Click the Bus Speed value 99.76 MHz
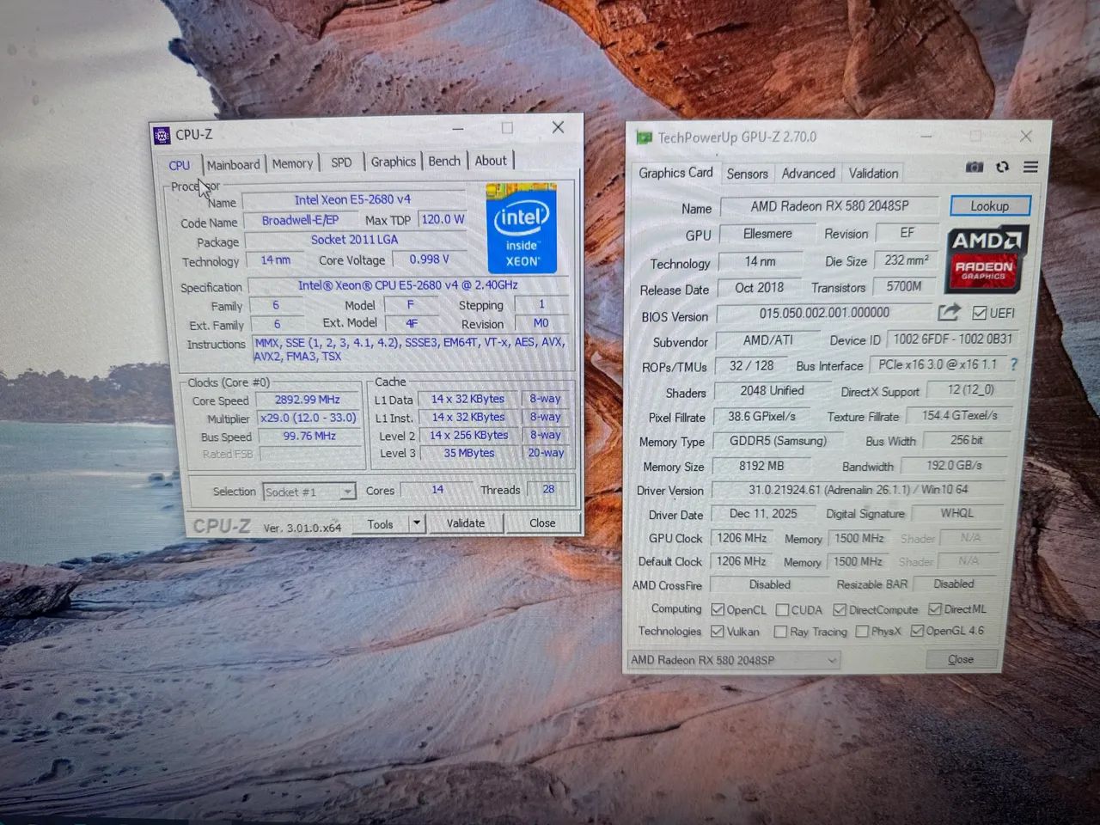1100x825 pixels. pyautogui.click(x=309, y=436)
